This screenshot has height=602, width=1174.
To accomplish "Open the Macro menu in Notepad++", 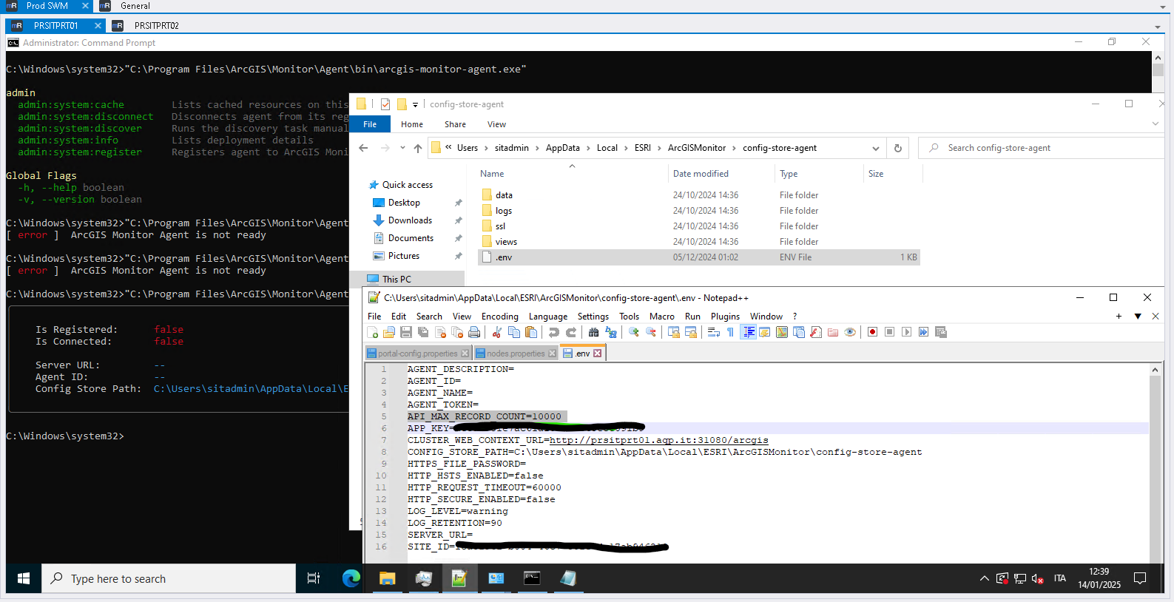I will point(662,317).
